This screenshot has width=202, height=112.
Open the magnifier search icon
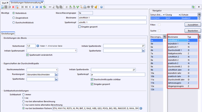(x=81, y=7)
